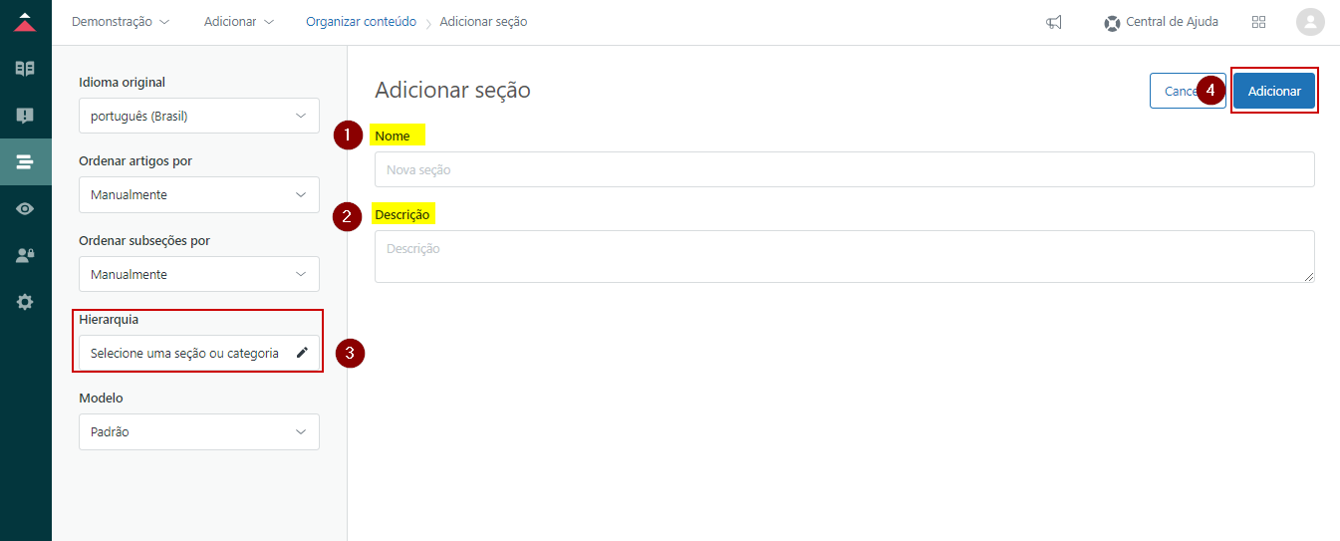Click the pencil icon in Hierarquia field
The image size is (1340, 541).
click(303, 353)
